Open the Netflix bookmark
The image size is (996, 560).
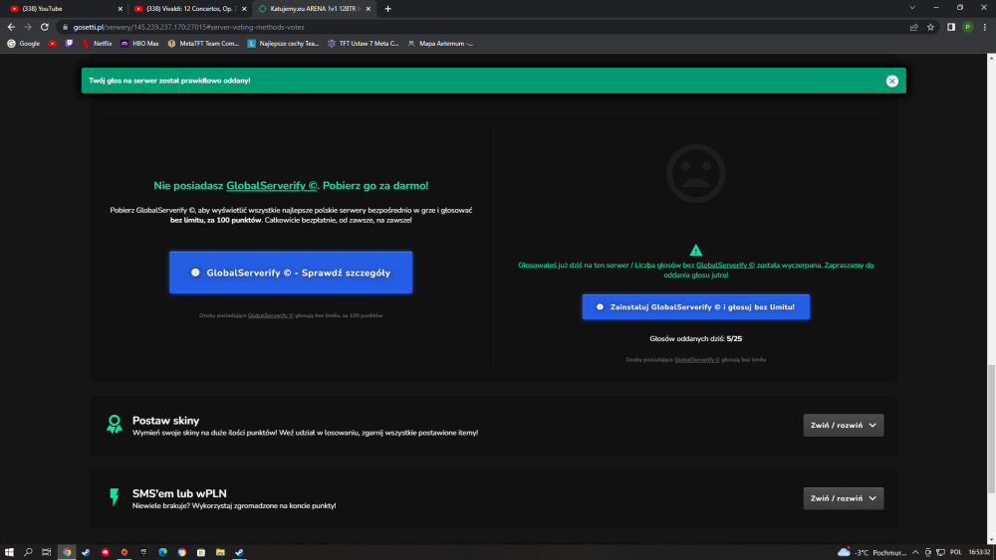click(97, 44)
